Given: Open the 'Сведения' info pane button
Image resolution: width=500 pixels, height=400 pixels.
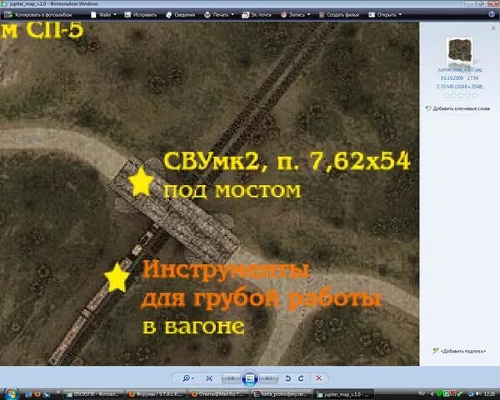Looking at the screenshot, I should click(181, 15).
